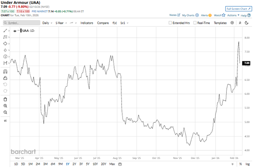Enable the Real-Time checkbox
The image size is (253, 168).
click(195, 23)
